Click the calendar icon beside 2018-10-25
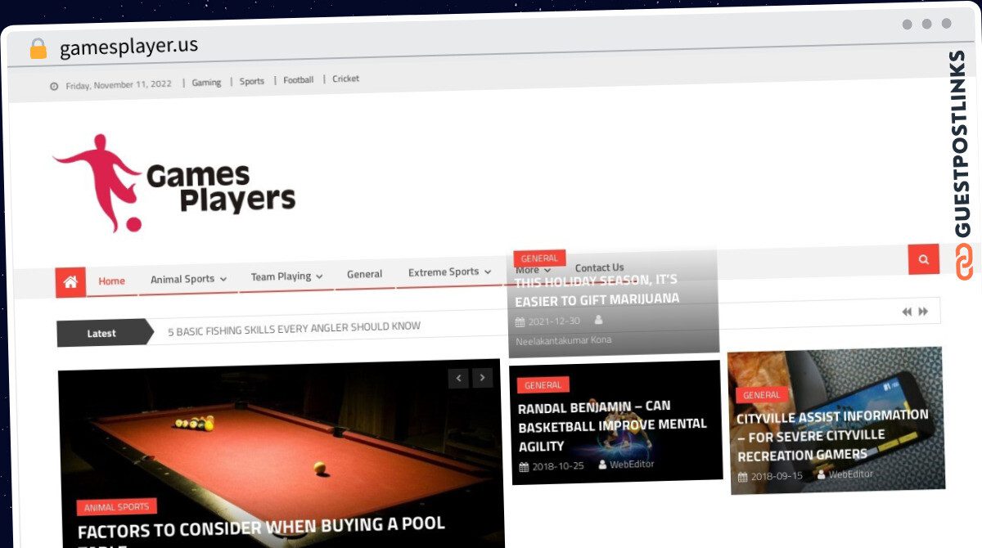982x548 pixels. tap(524, 467)
